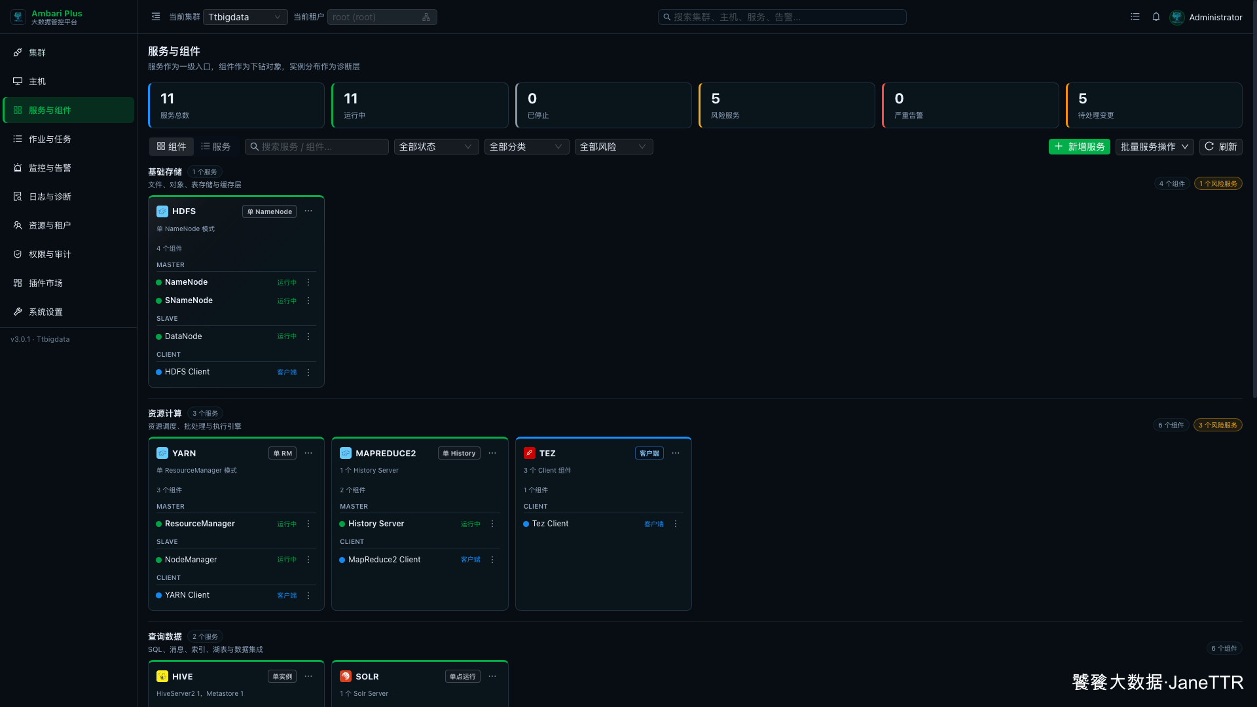Open HIVE card more options menu
The width and height of the screenshot is (1257, 707).
click(308, 676)
